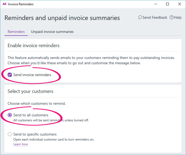Maximize the Invoice Reminders window
The height and width of the screenshot is (155, 186).
tap(168, 4)
